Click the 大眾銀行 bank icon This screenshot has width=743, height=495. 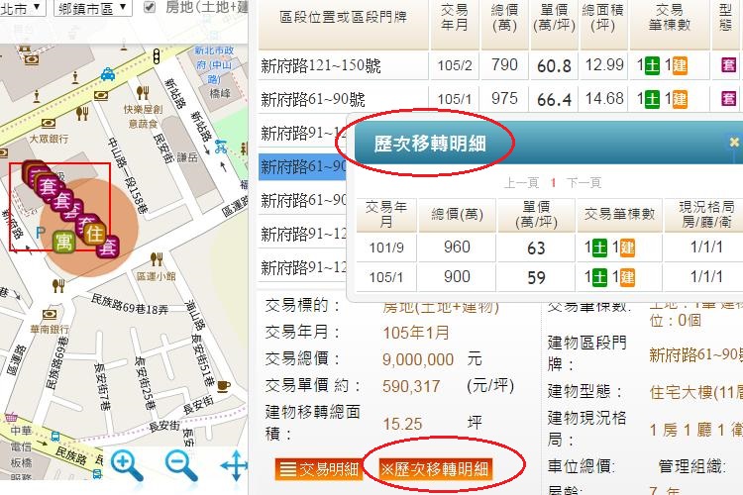49,124
